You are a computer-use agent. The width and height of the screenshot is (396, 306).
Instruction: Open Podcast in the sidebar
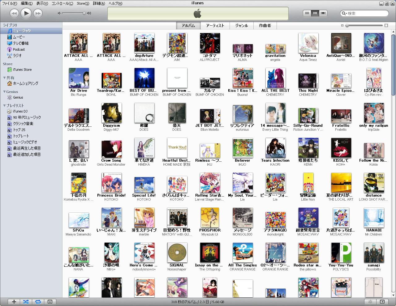(x=31, y=49)
